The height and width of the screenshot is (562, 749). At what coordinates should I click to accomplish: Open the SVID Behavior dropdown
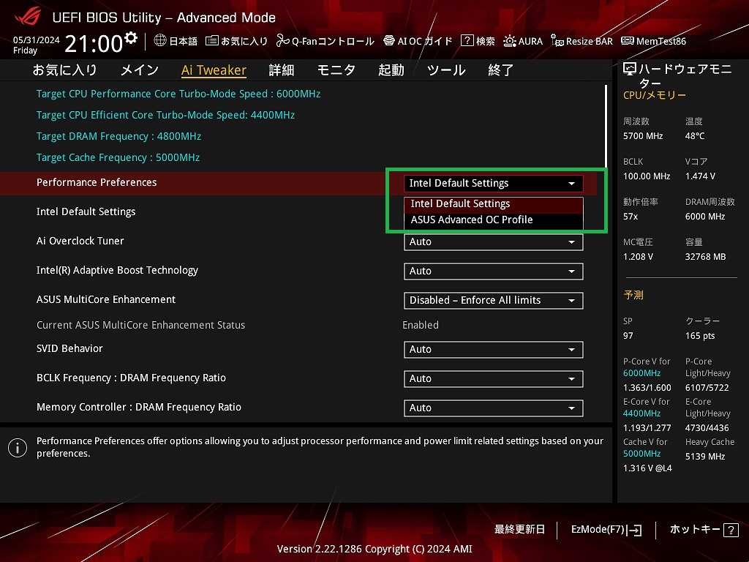point(494,349)
